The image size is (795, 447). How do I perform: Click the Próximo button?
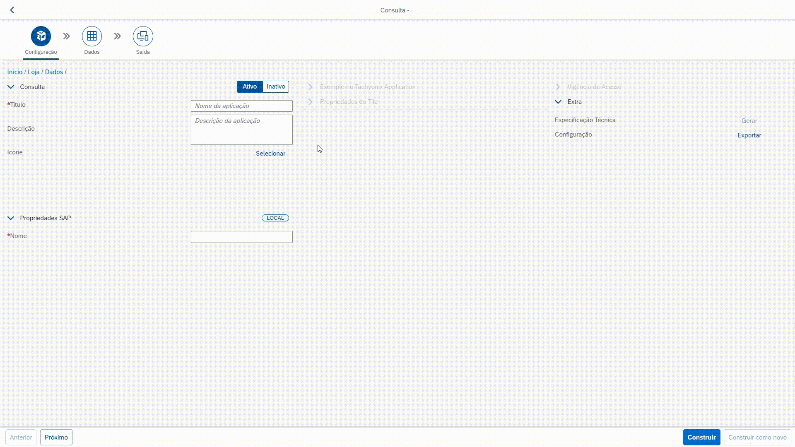[x=56, y=437]
